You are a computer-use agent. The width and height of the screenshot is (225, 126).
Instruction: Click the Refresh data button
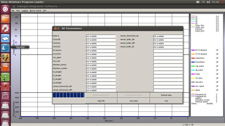click(166, 95)
